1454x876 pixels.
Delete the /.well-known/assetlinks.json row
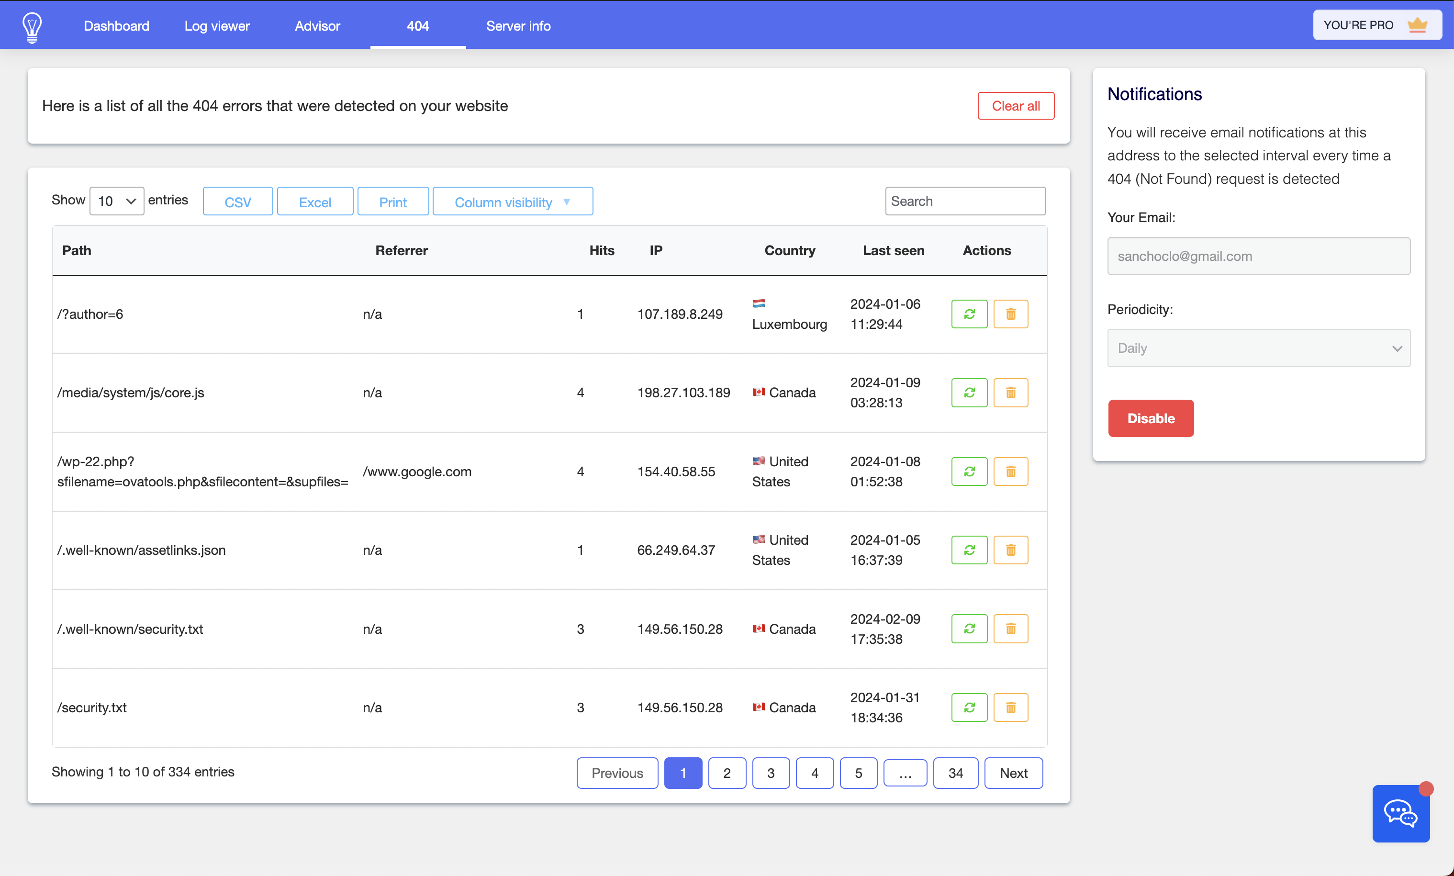coord(1010,550)
